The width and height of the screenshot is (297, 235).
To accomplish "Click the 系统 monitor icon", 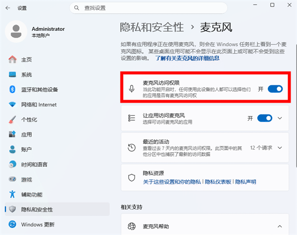I will point(12,74).
